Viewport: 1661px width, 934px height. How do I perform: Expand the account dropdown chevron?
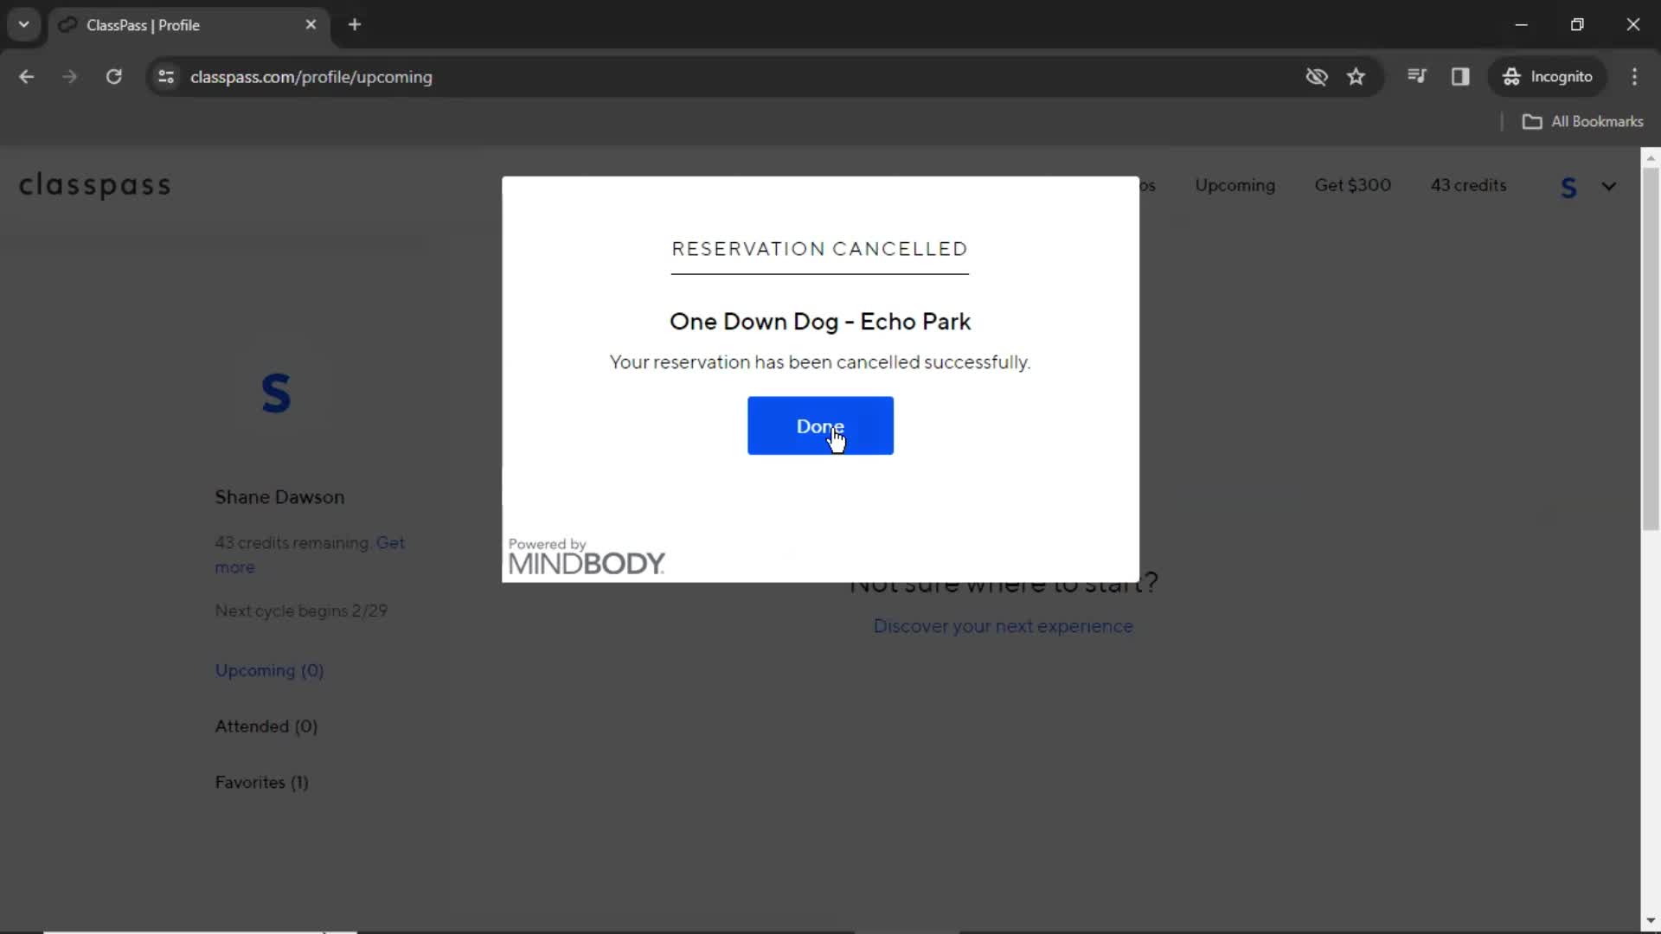(x=1608, y=187)
